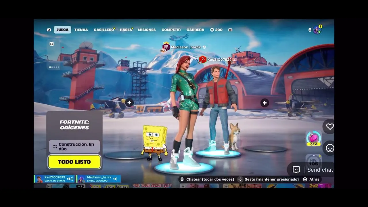Image resolution: width=368 pixels, height=207 pixels.
Task: Switch to the CASILLERO tab
Action: pos(104,30)
